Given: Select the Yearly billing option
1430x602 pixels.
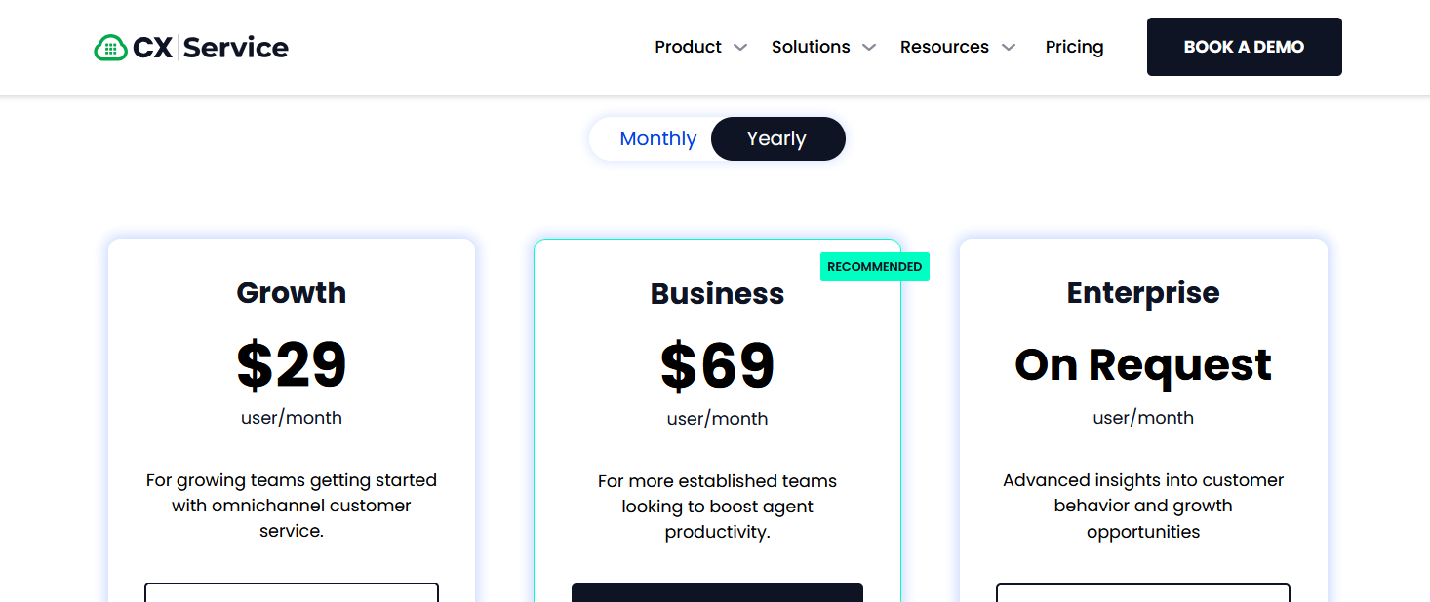Looking at the screenshot, I should 776,138.
